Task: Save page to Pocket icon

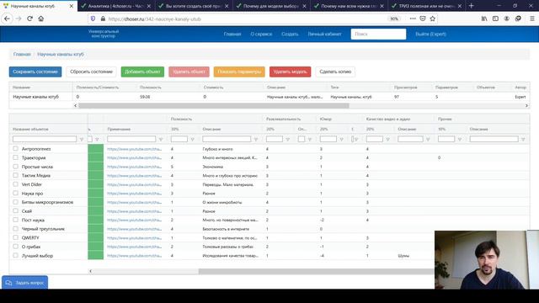Action: pos(423,19)
